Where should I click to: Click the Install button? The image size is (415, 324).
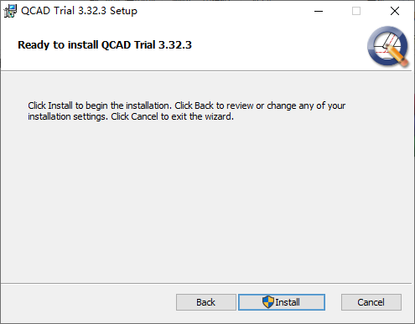[x=282, y=302]
